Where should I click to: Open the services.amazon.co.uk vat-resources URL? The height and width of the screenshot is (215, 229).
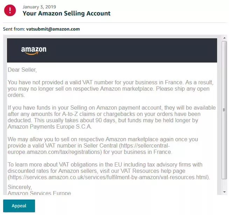[x=109, y=177]
